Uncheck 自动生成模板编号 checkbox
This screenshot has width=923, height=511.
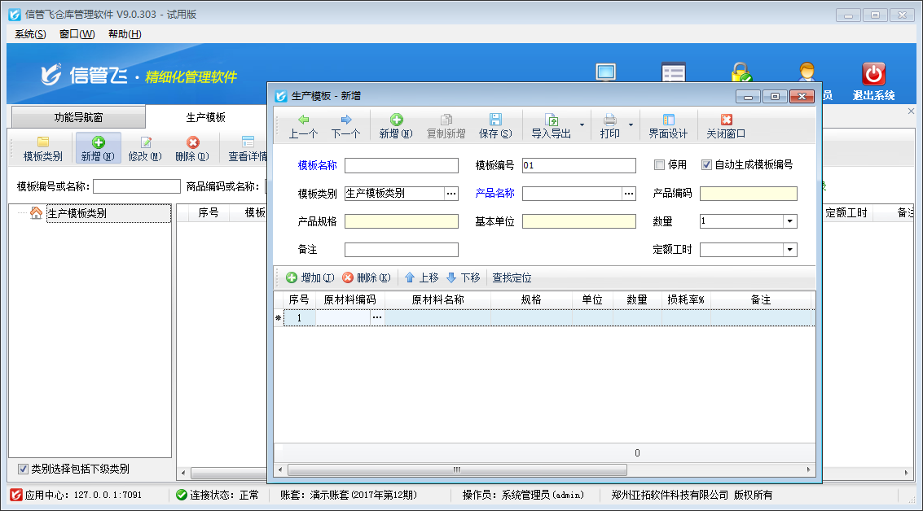tap(706, 164)
